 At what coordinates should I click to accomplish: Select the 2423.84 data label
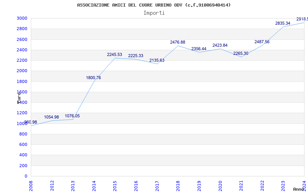220,45
